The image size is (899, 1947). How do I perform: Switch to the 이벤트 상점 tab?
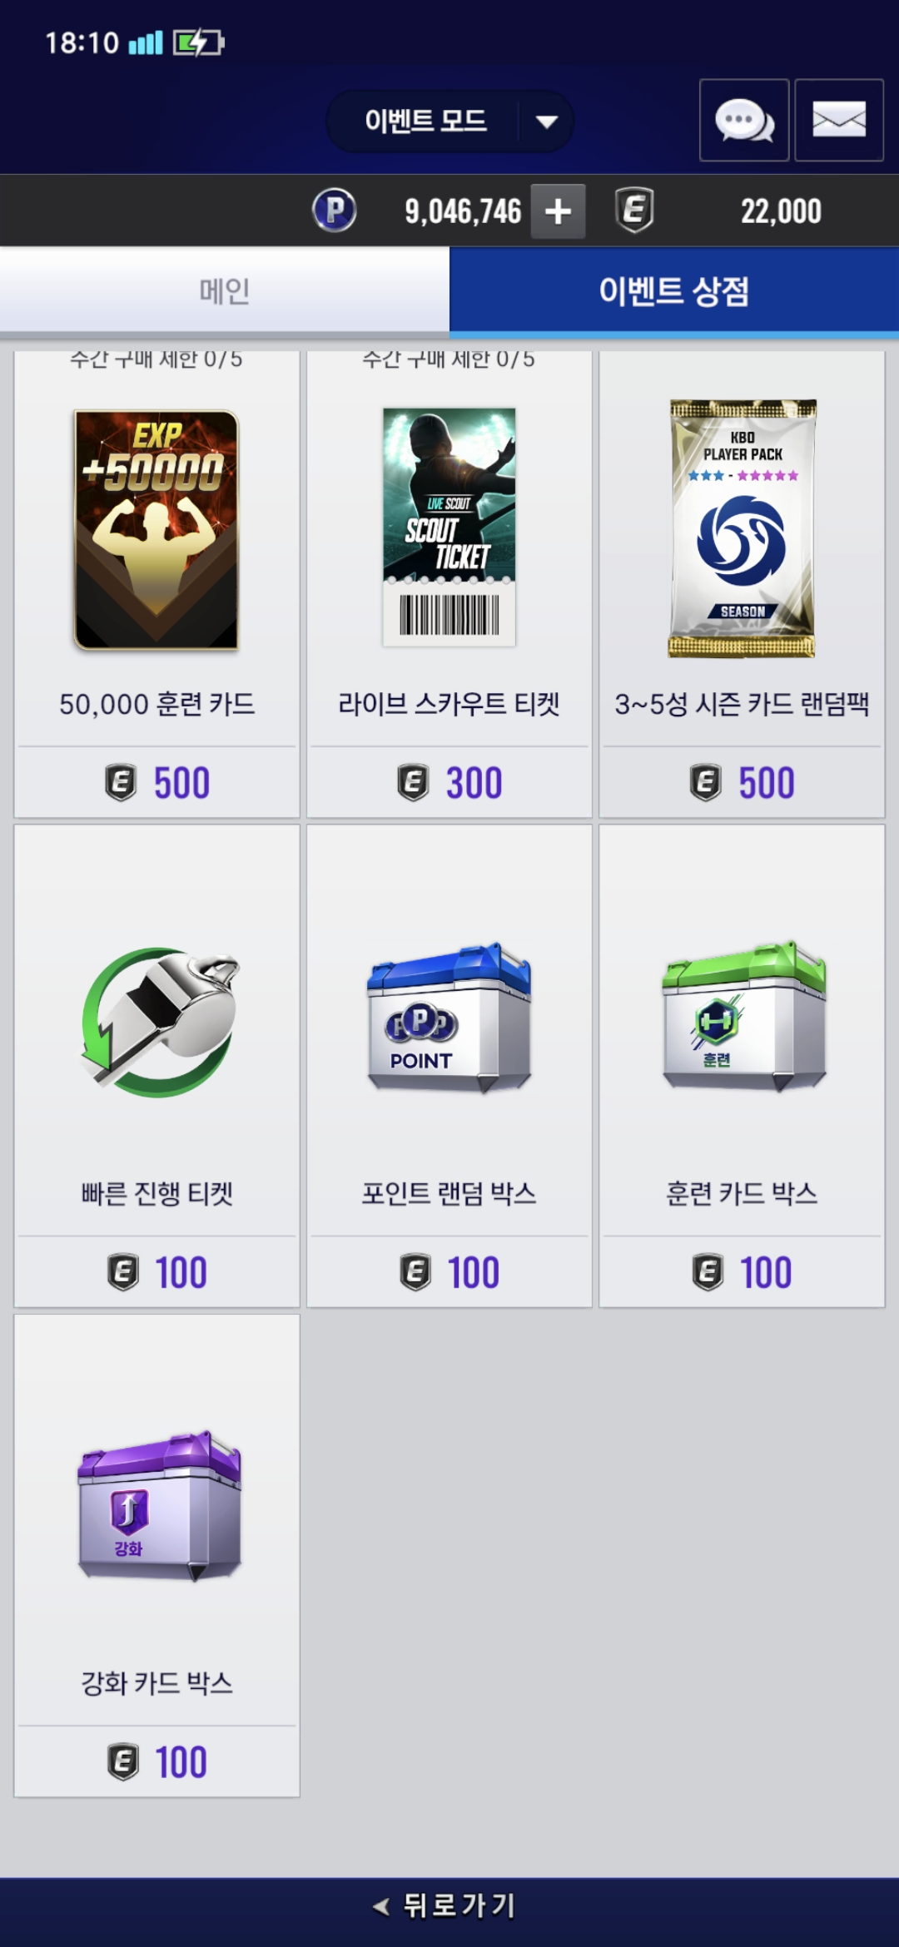(x=674, y=291)
